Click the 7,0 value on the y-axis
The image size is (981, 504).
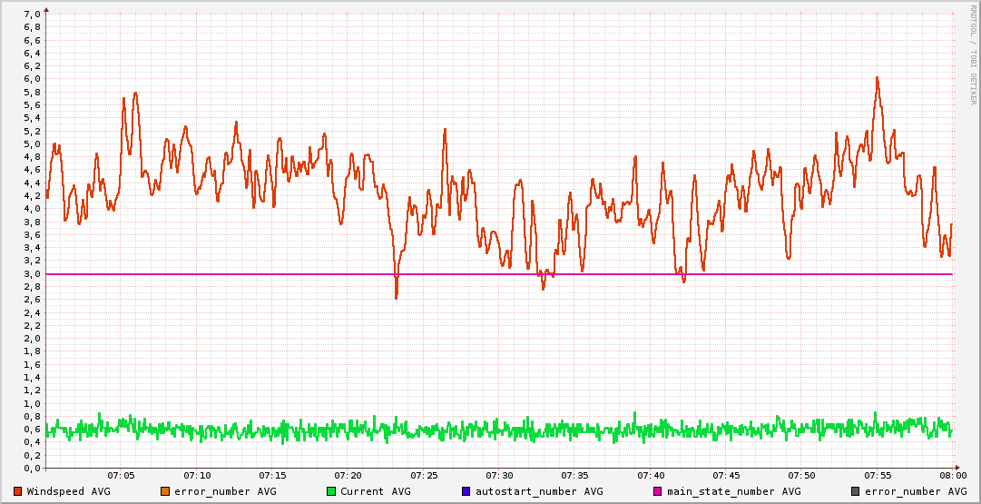point(31,14)
